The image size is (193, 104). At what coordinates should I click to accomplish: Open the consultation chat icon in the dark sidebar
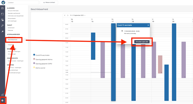[x=2, y=26]
